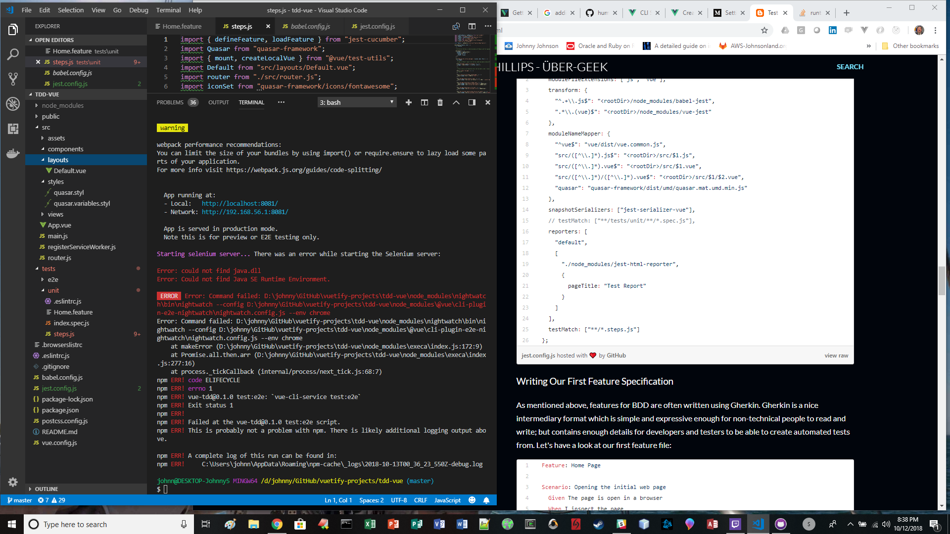Viewport: 950px width, 534px height.
Task: Expand the node_modules folder
Action: (62, 105)
